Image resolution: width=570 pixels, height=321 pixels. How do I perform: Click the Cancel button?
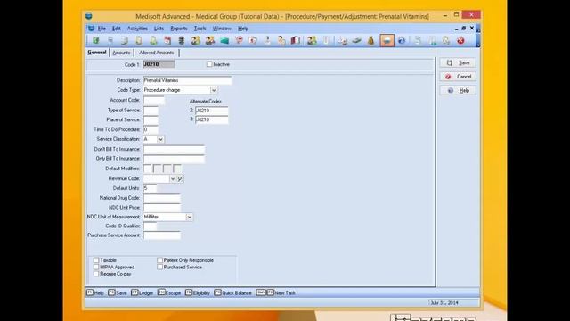(458, 77)
